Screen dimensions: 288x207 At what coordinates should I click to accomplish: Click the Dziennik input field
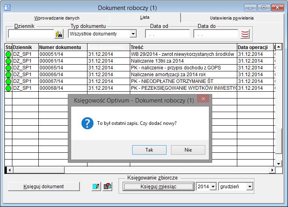click(x=31, y=34)
